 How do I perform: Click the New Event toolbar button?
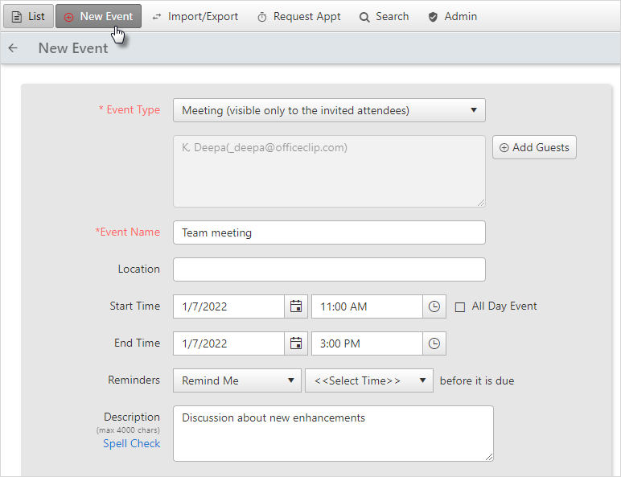[x=98, y=16]
